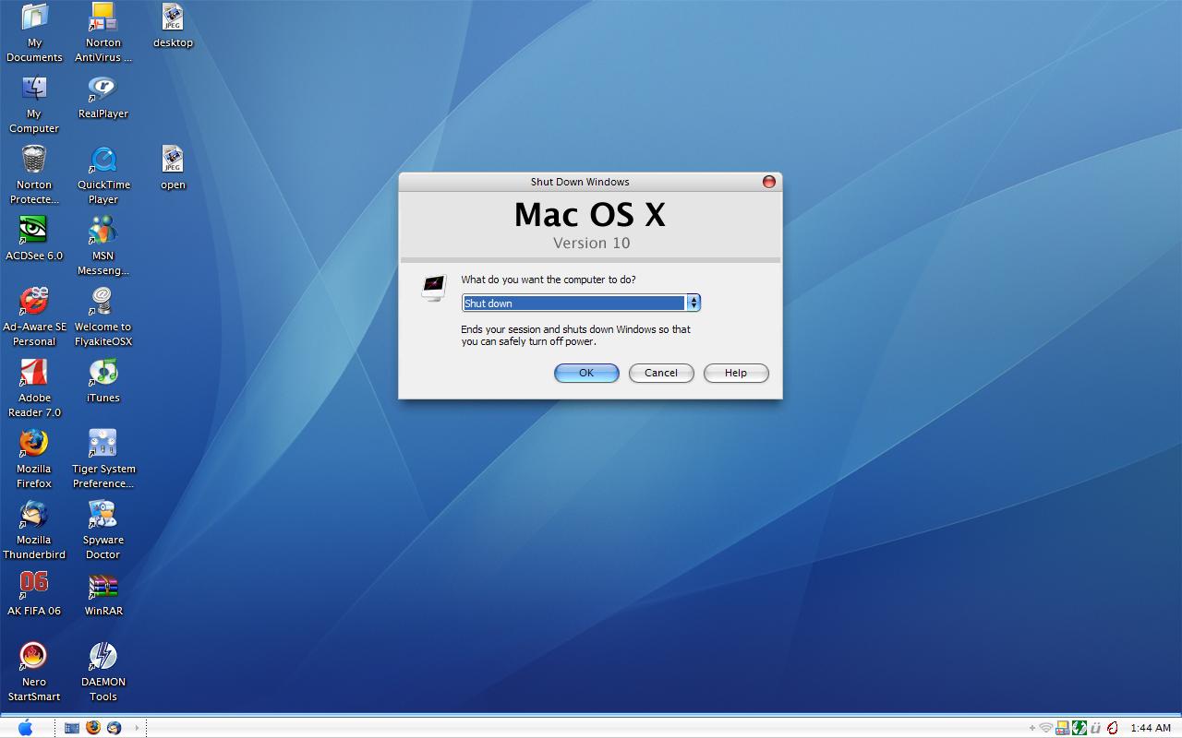This screenshot has width=1182, height=738.
Task: Launch Spyware Doctor shortcut
Action: (x=103, y=530)
